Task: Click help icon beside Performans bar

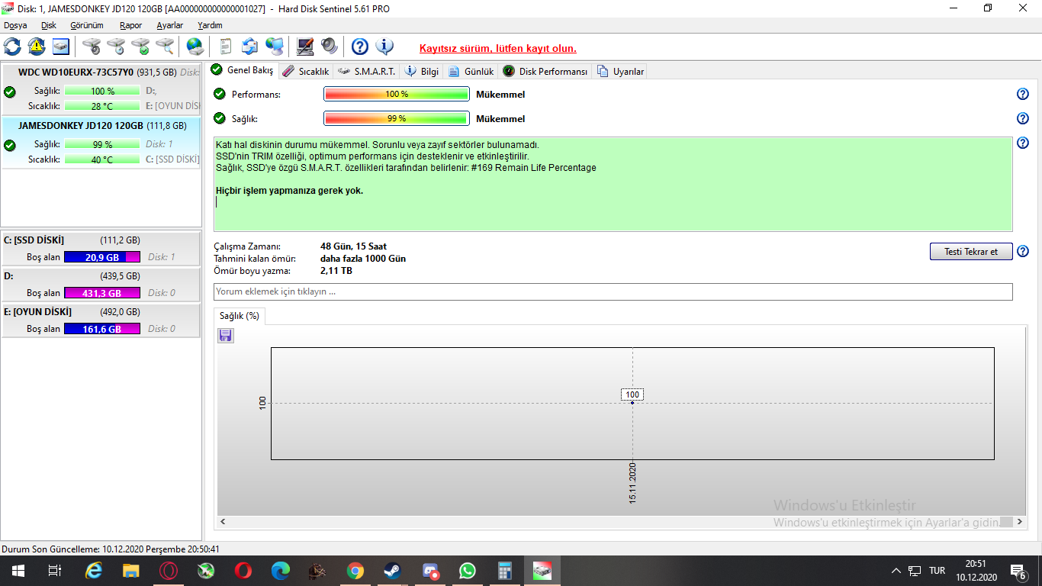Action: (x=1023, y=94)
